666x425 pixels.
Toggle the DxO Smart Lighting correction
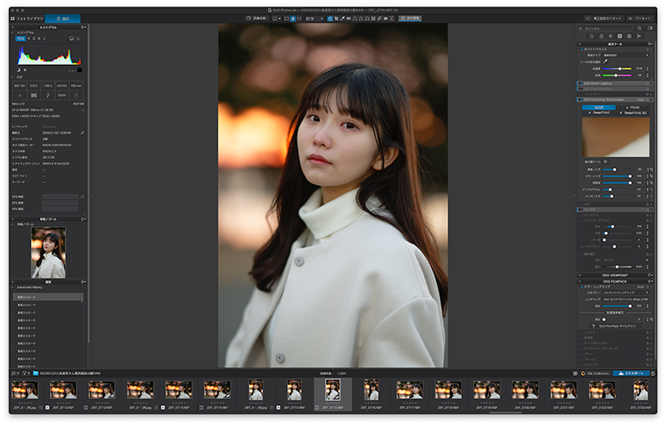(x=580, y=83)
